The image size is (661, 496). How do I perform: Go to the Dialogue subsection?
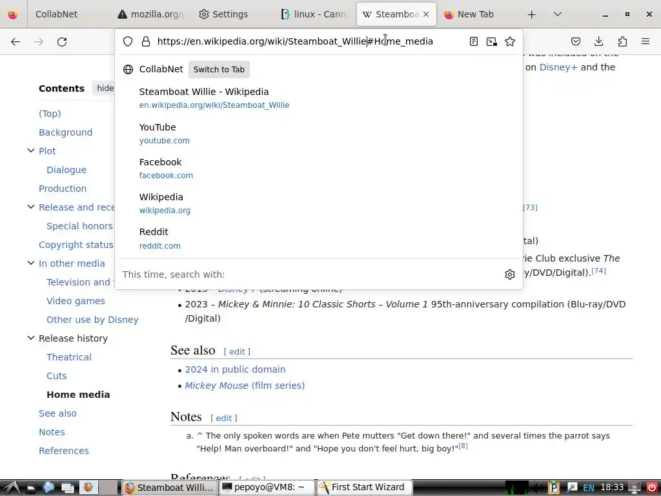pyautogui.click(x=66, y=170)
